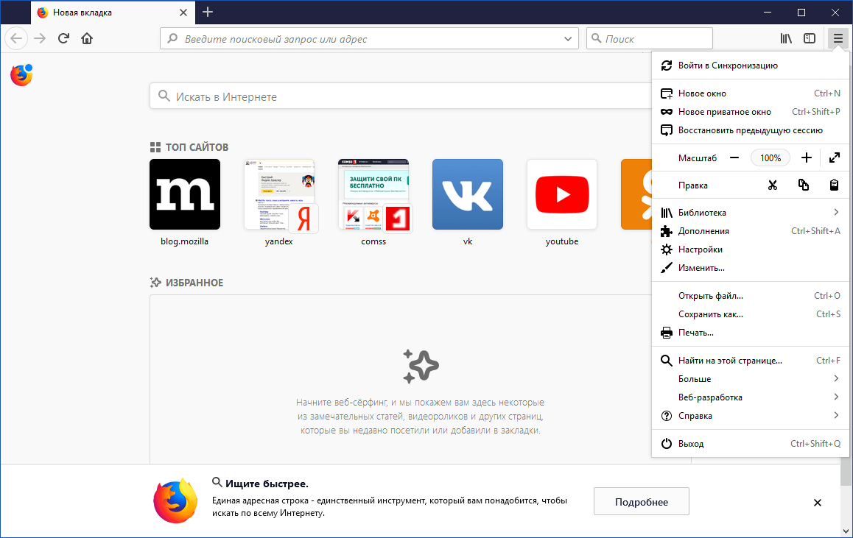Expand the Веб-разработка submenu
Viewport: 853px width, 538px height.
tap(709, 397)
